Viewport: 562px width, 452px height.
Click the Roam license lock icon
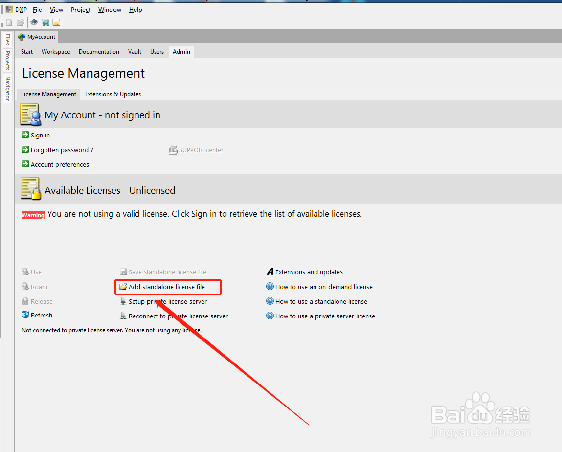pyautogui.click(x=25, y=286)
